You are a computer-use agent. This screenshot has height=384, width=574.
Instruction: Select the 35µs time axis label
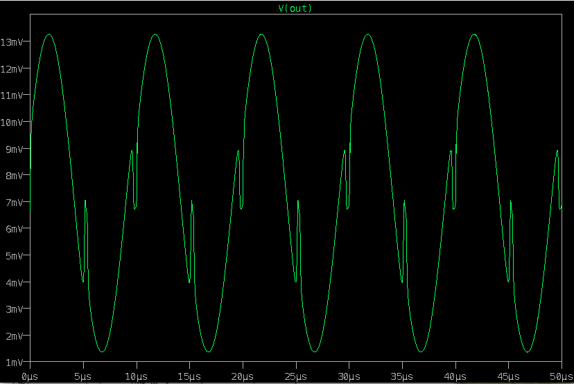(x=402, y=376)
